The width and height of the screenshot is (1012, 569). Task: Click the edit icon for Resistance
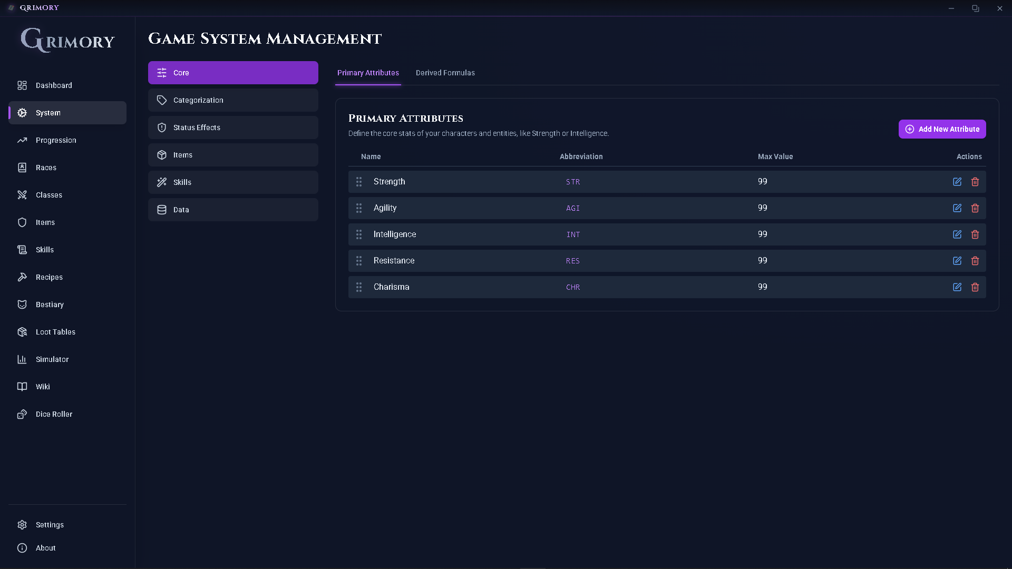coord(957,261)
